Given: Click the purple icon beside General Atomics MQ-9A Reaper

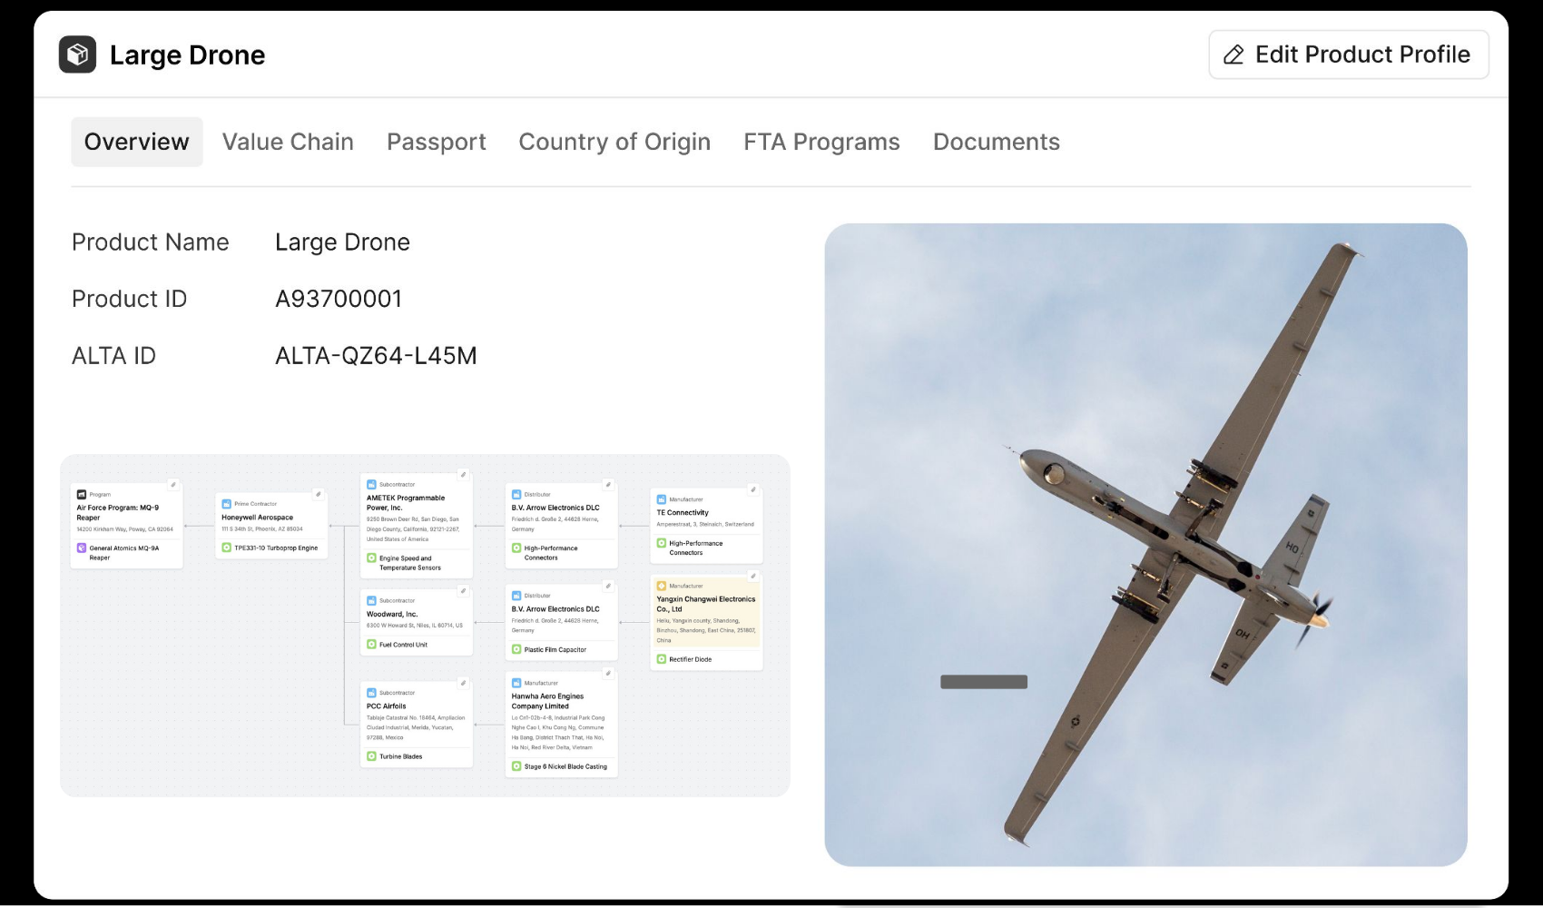Looking at the screenshot, I should pos(82,548).
